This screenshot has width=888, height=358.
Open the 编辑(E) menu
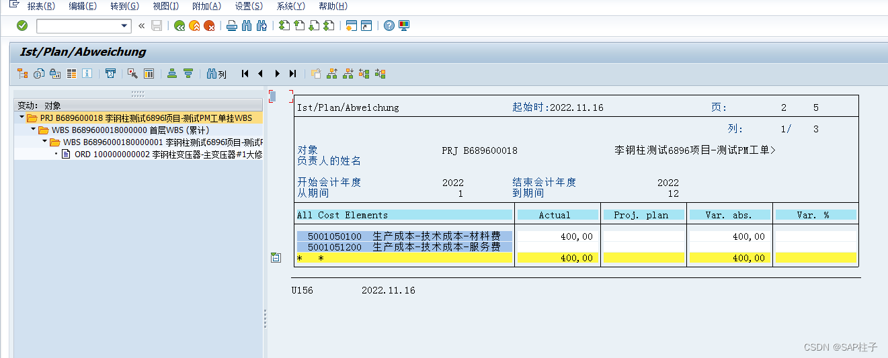click(83, 6)
